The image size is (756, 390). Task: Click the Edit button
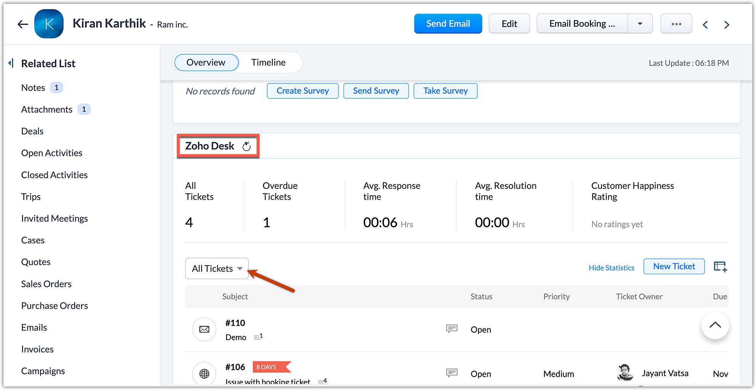[509, 24]
